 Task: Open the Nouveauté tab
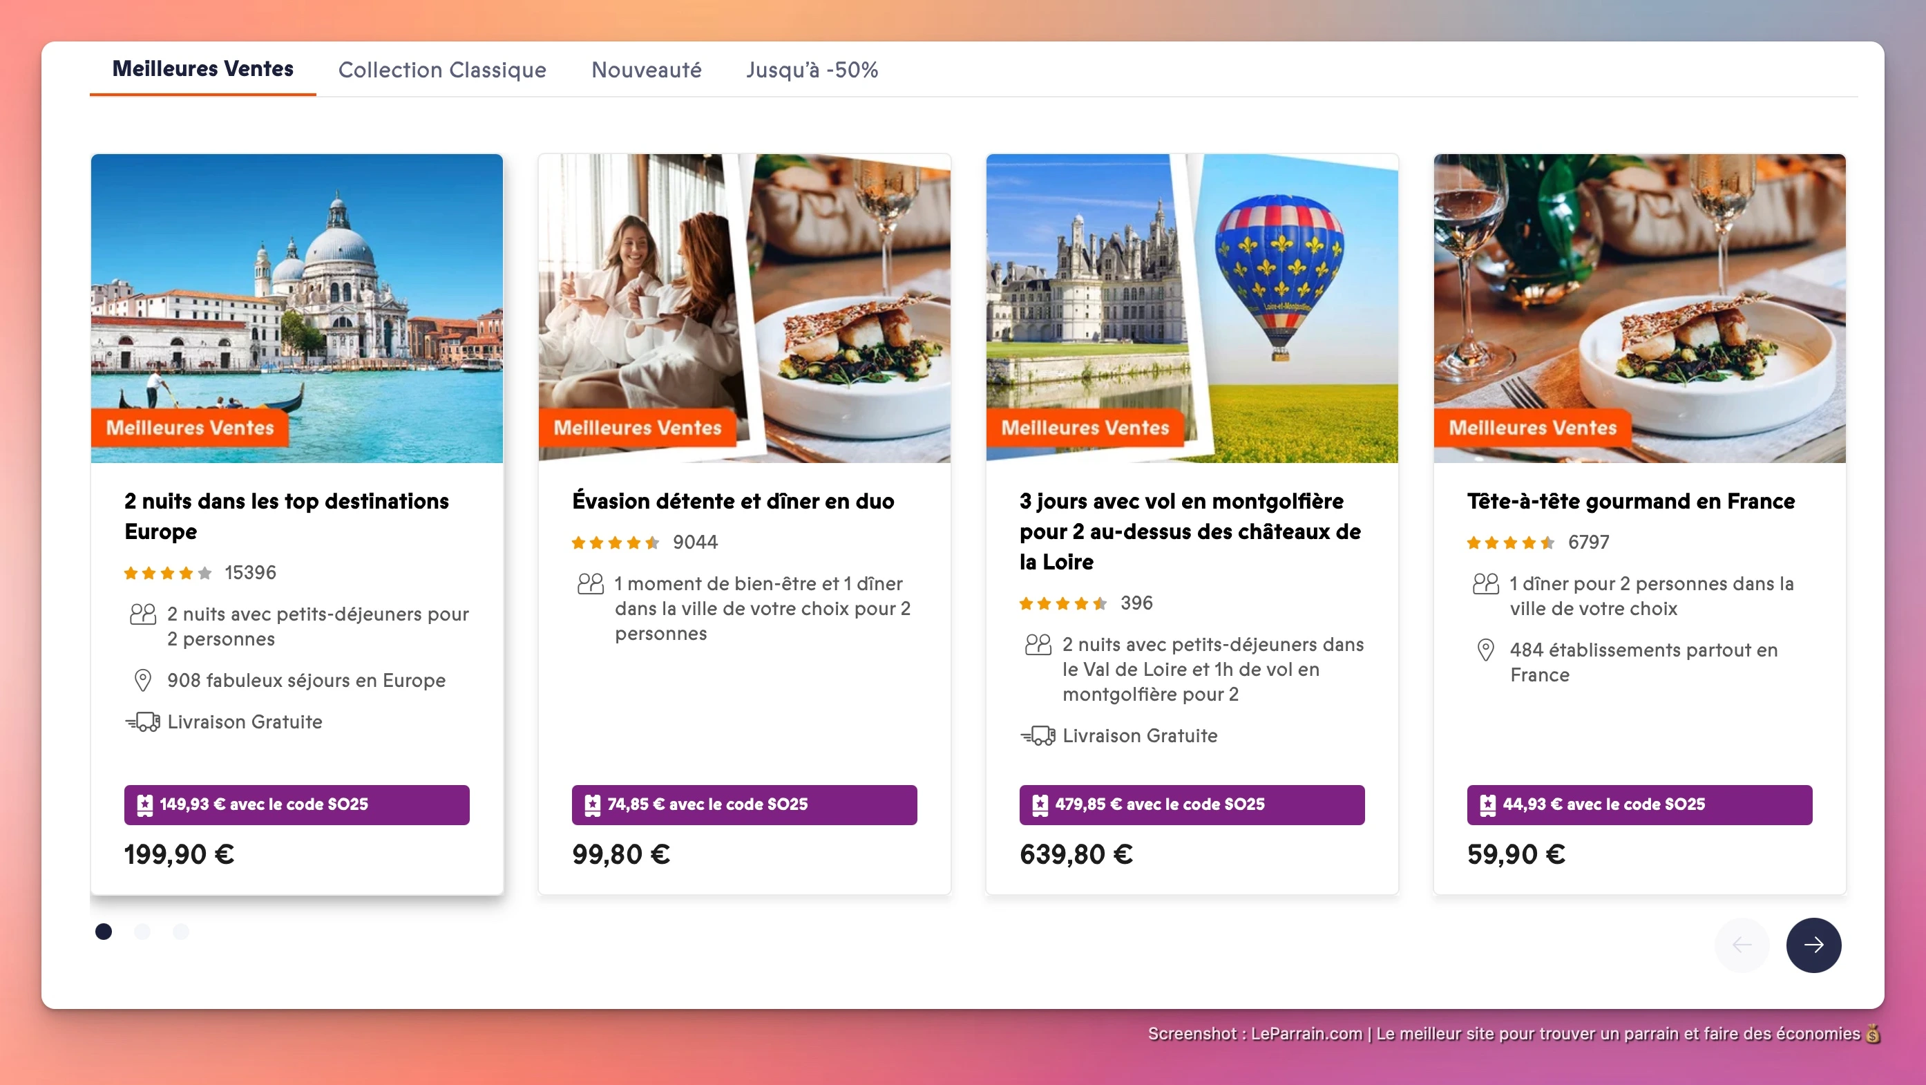point(646,70)
